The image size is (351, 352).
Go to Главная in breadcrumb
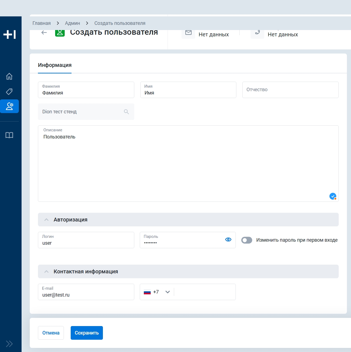click(x=41, y=23)
